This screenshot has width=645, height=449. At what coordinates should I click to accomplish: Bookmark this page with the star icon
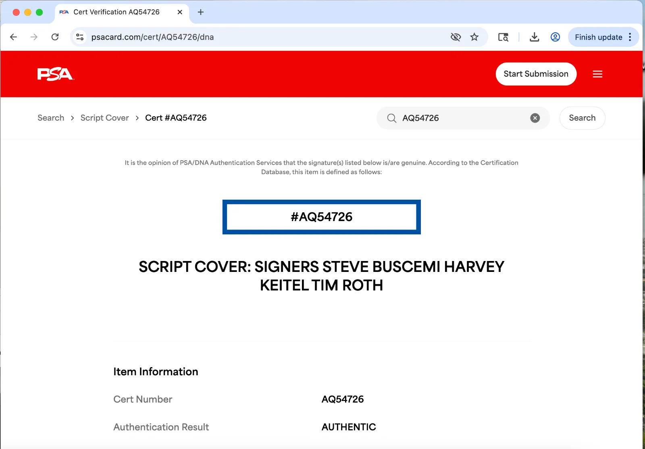tap(474, 37)
